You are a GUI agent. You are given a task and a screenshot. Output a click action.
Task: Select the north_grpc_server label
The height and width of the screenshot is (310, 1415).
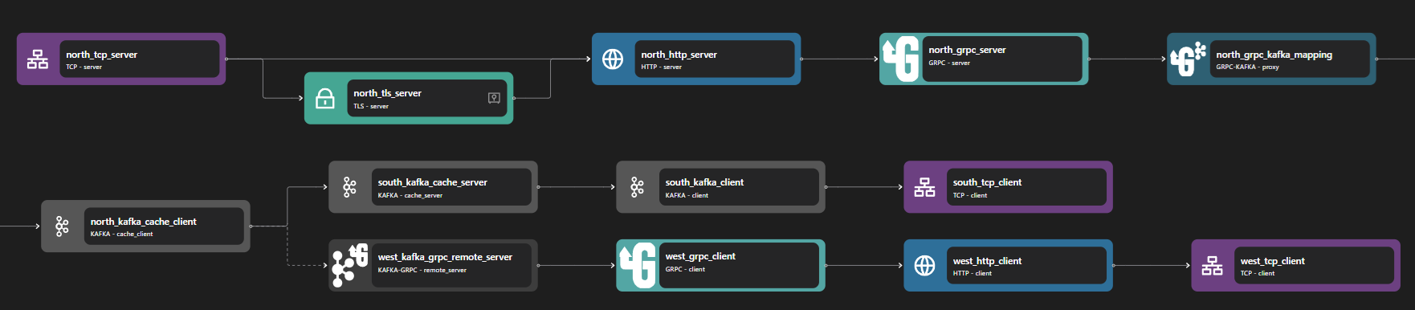click(x=967, y=50)
